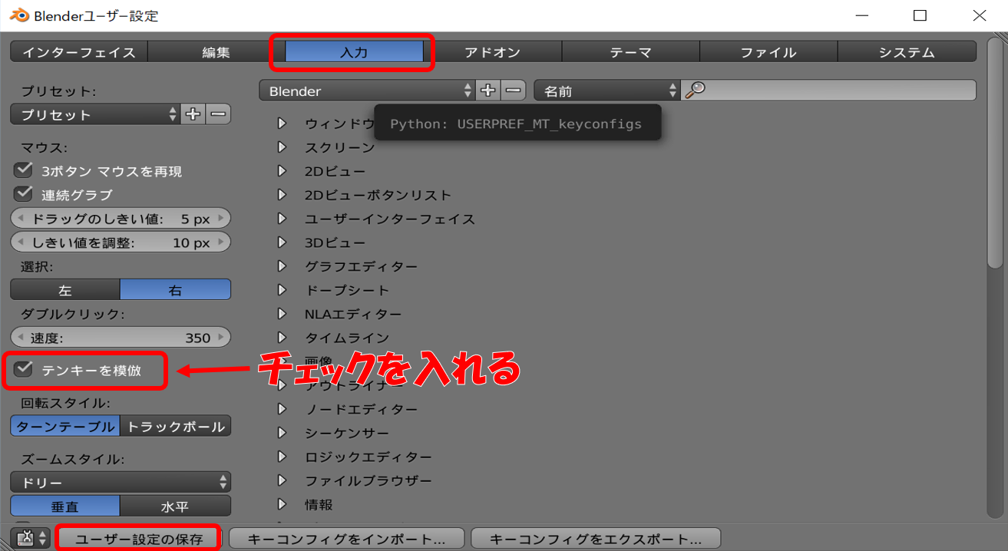
Task: Select 左 for mouse selection button
Action: point(65,290)
